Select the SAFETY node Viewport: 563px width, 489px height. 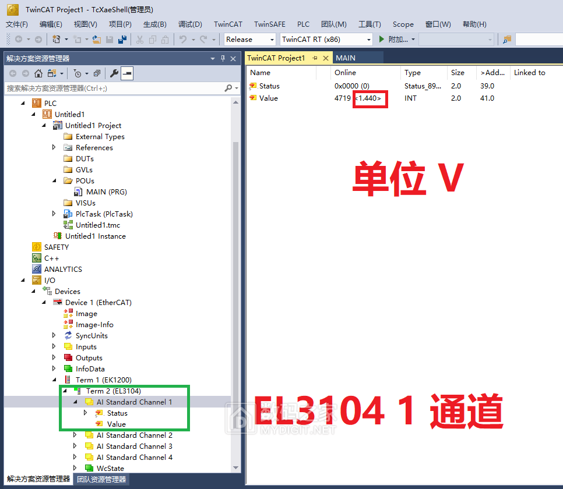pos(57,247)
